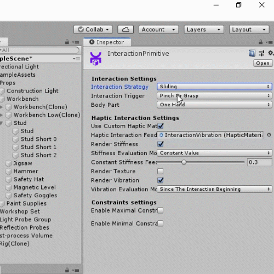274x274 pixels.
Task: Toggle the Inspector lock icon
Action: point(260,42)
